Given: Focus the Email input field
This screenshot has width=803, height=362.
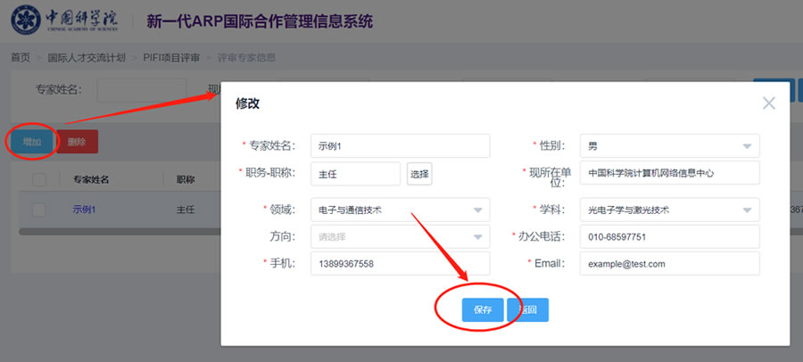Looking at the screenshot, I should (669, 264).
